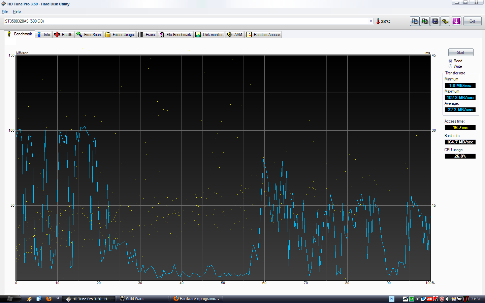This screenshot has width=485, height=303.
Task: Open the ST3500320AS drive dropdown
Action: [x=371, y=21]
